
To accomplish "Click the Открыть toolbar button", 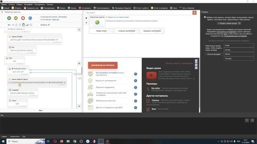I will point(16,8).
